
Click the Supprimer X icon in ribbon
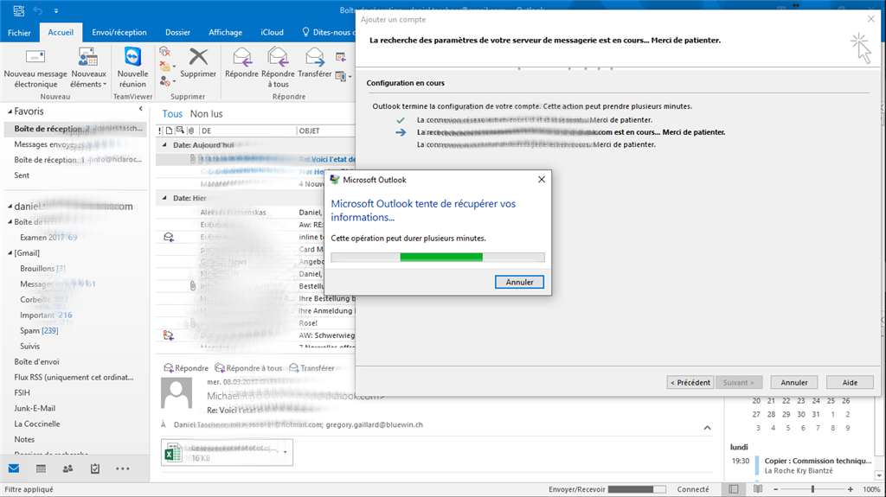[198, 56]
